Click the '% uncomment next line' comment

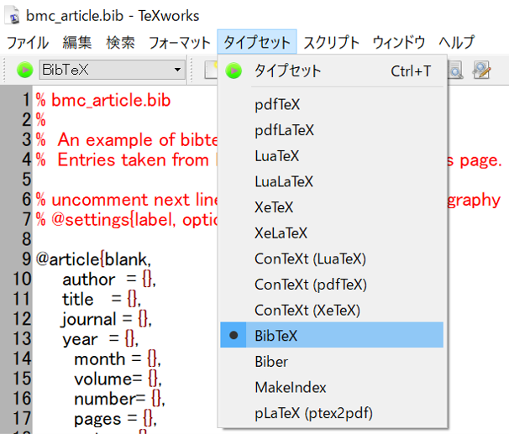[x=126, y=200]
